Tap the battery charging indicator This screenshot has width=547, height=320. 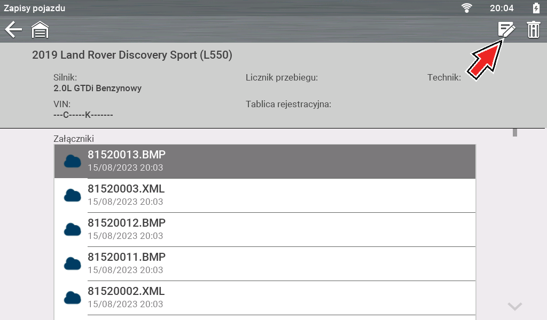[536, 8]
